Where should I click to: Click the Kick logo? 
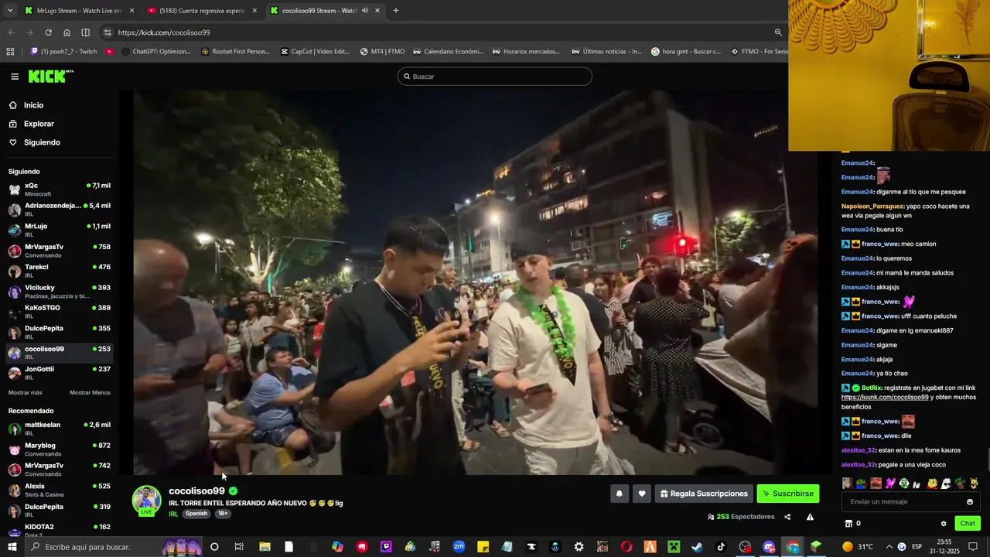tap(49, 76)
